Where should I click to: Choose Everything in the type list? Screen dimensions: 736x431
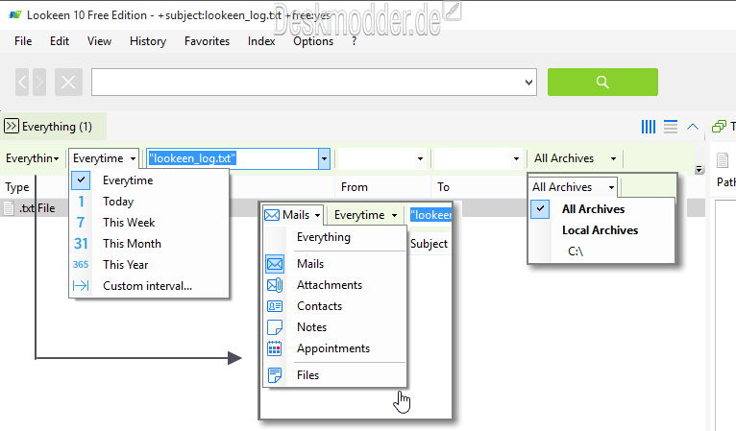coord(324,237)
